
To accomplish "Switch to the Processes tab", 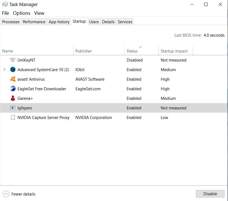I will [x=11, y=22].
